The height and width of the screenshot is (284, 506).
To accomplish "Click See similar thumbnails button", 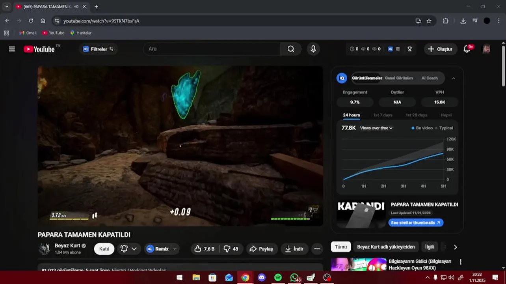I will point(416,223).
